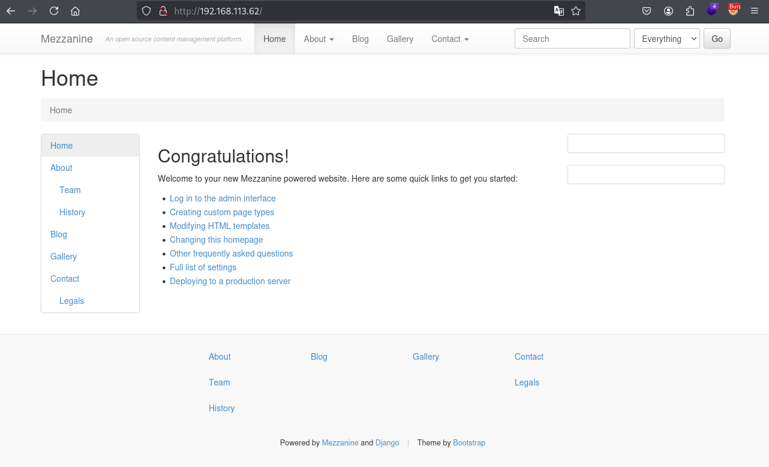Click the browser back arrow
Viewport: 769px width, 467px height.
coord(11,11)
